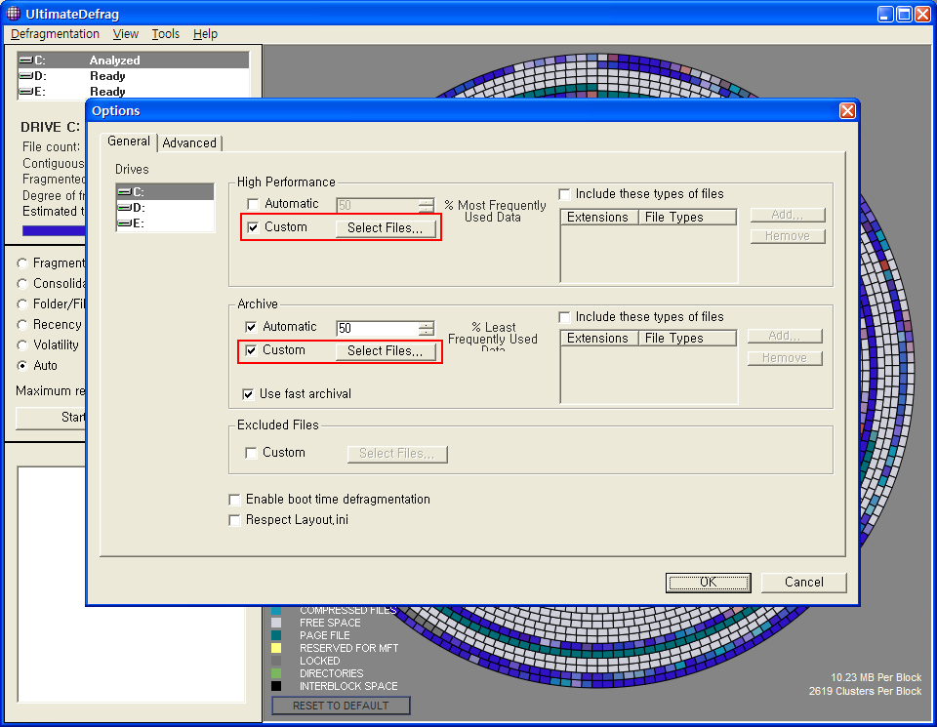The width and height of the screenshot is (937, 727).
Task: Click RESET TO DEFAULT button
Action: (x=341, y=706)
